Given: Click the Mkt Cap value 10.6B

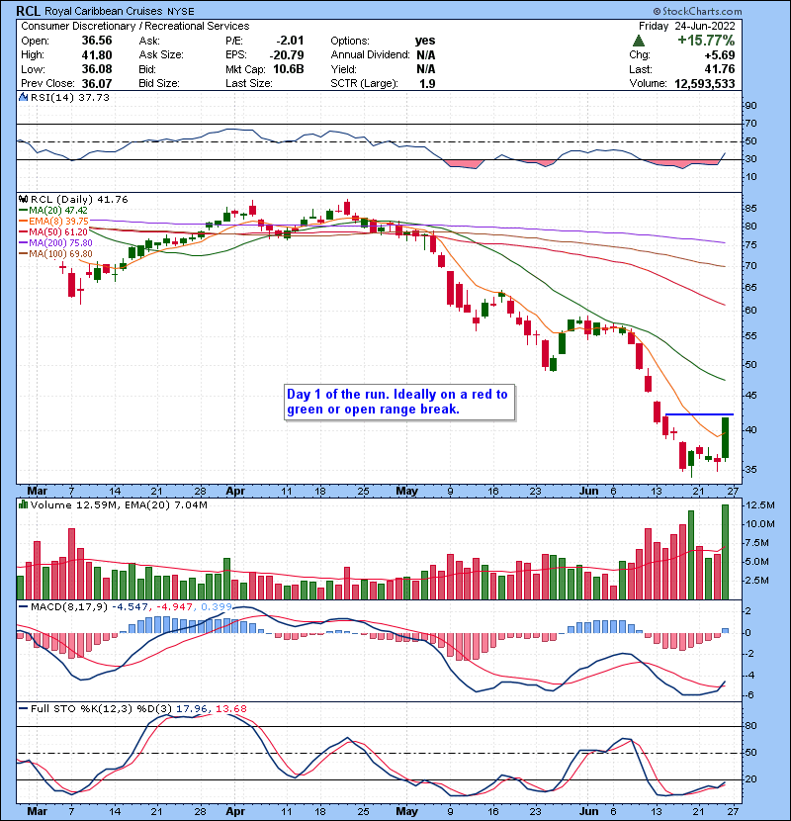Looking at the screenshot, I should (x=289, y=69).
